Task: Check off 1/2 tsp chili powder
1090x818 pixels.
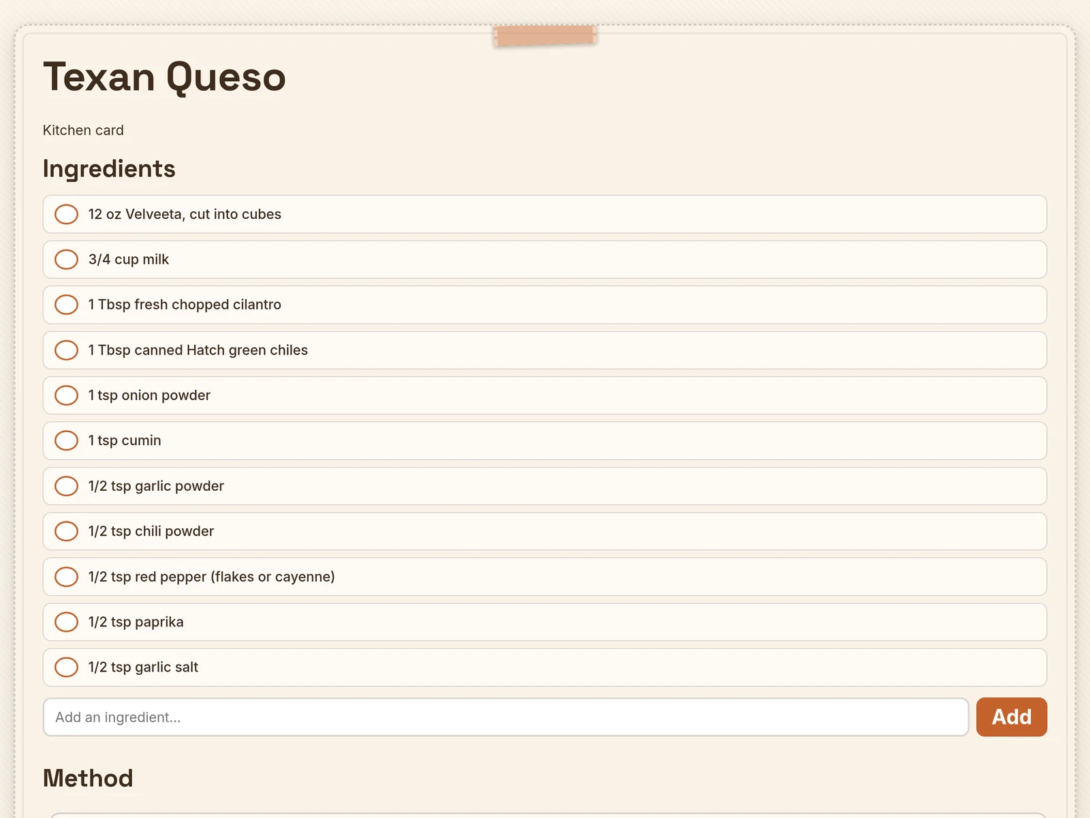Action: [x=66, y=531]
